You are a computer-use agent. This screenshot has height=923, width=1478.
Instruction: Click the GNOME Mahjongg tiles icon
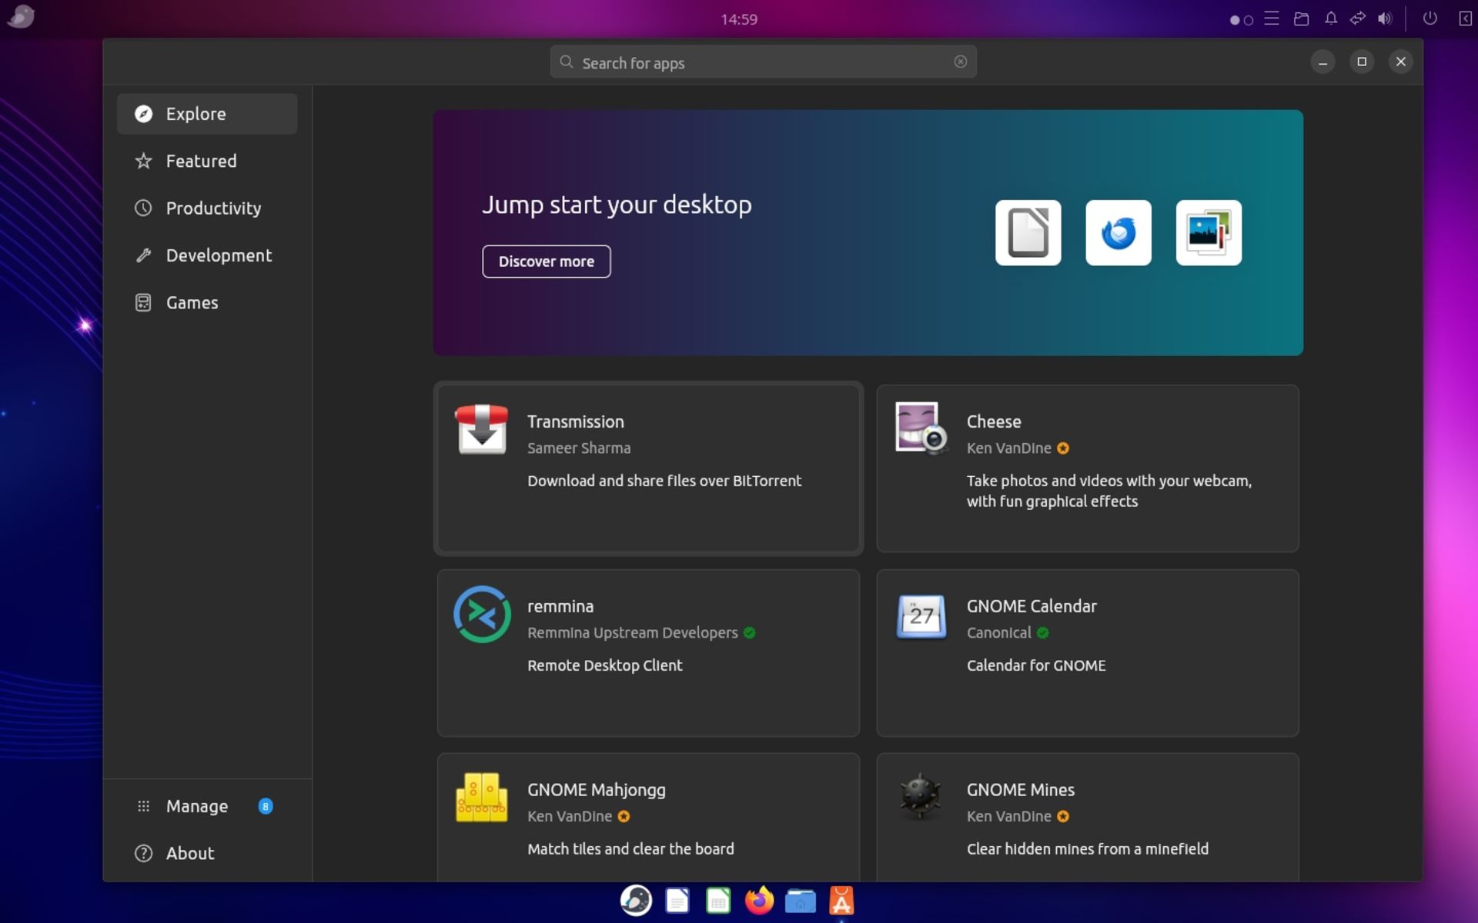pyautogui.click(x=482, y=798)
